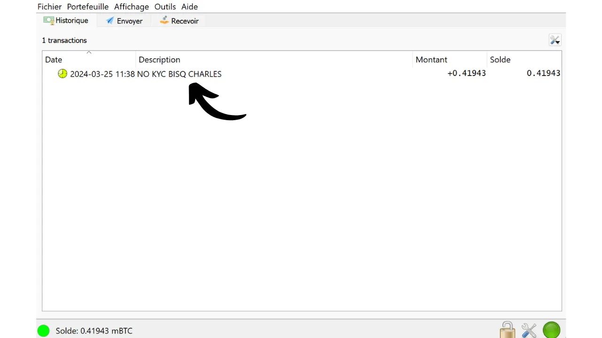
Task: Sort transactions by Date column header
Action: coord(54,60)
